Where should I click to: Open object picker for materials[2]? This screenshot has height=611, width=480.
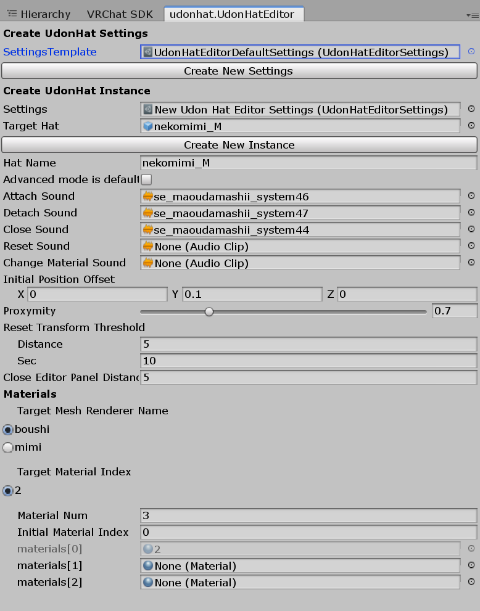click(471, 582)
